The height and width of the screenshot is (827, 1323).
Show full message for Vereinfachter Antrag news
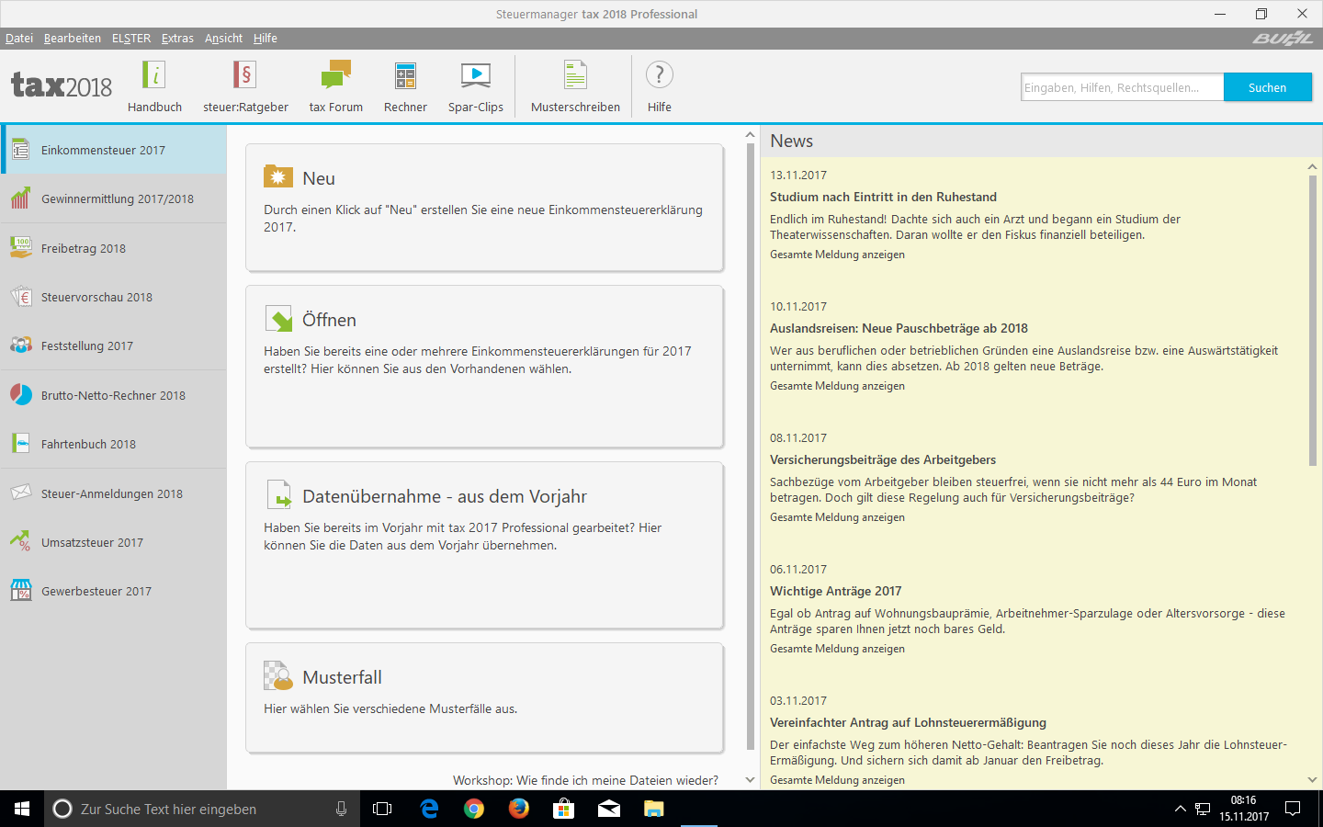click(x=837, y=780)
